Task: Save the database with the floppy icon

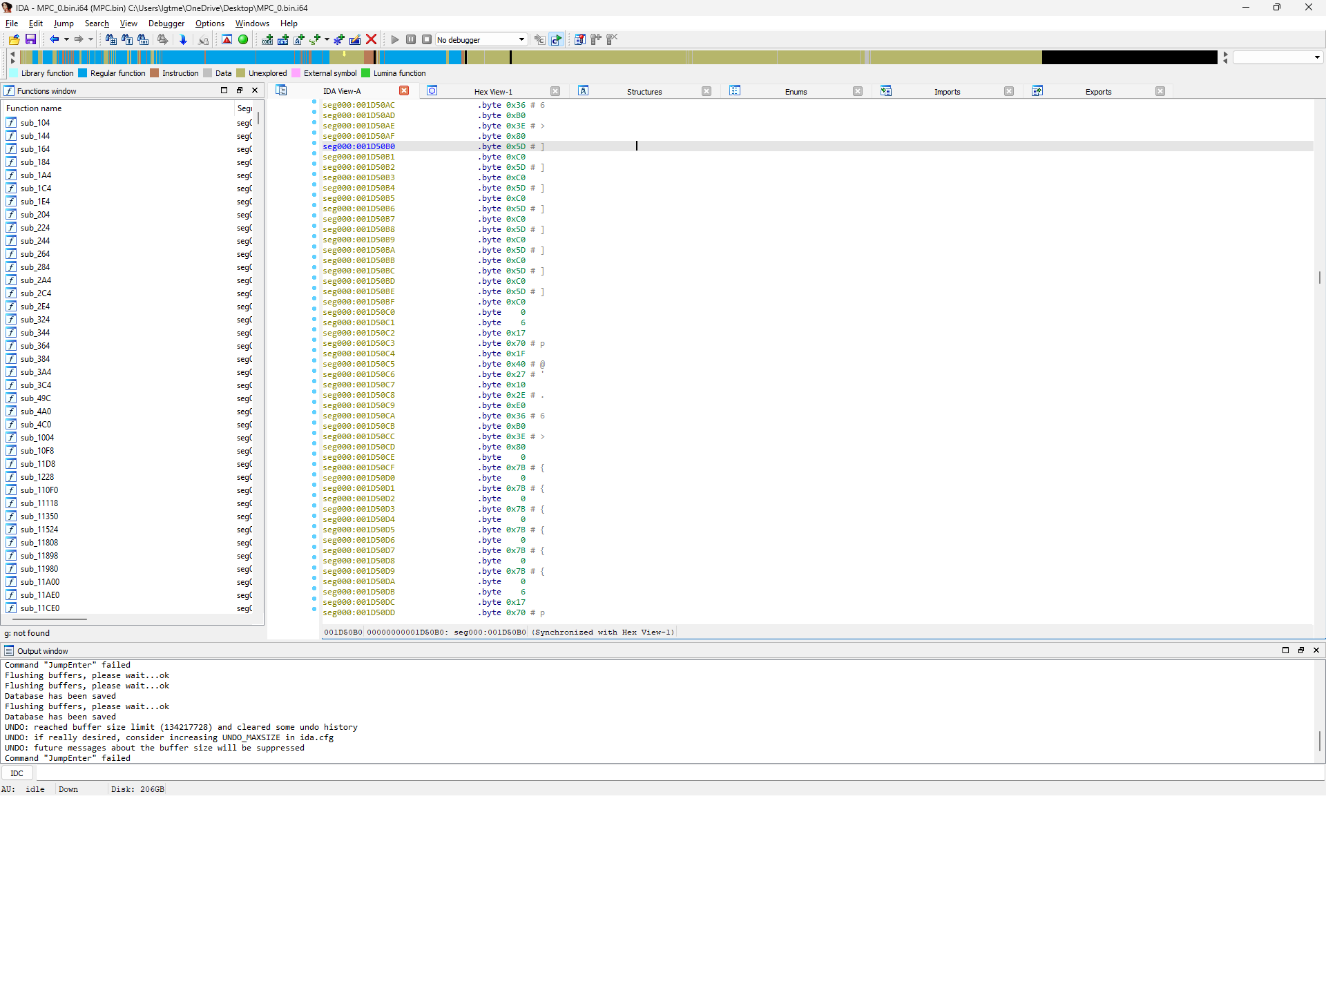Action: coord(30,39)
